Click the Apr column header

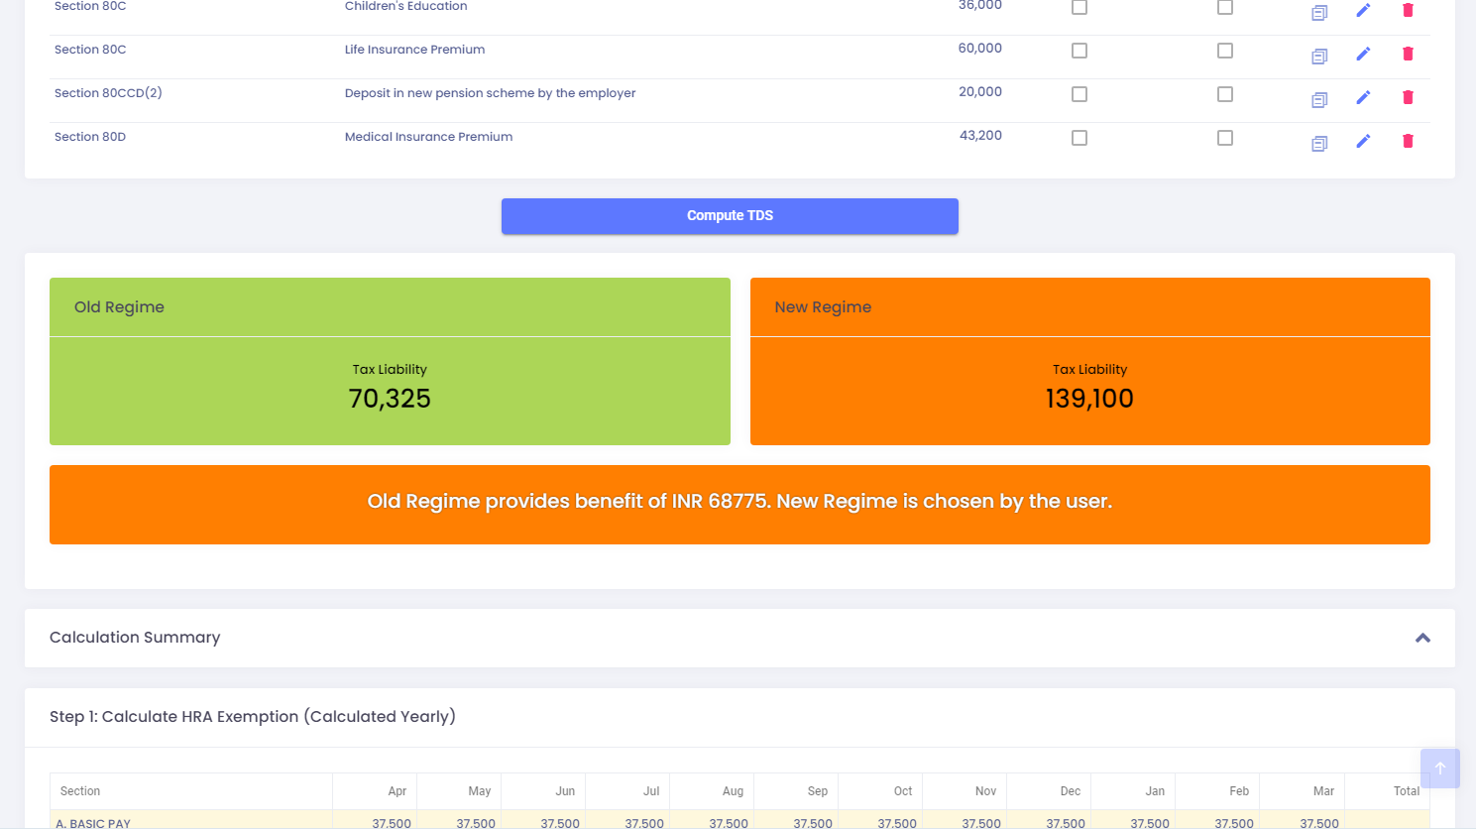pos(397,791)
